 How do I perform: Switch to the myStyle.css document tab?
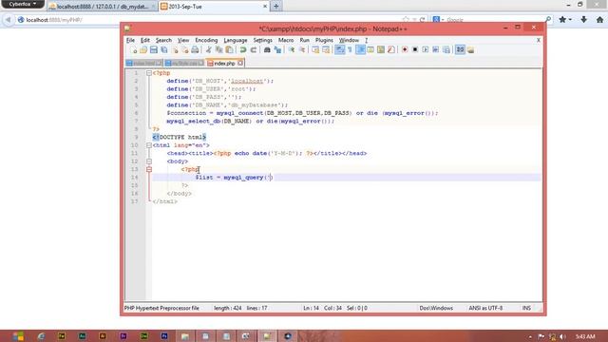[x=184, y=64]
